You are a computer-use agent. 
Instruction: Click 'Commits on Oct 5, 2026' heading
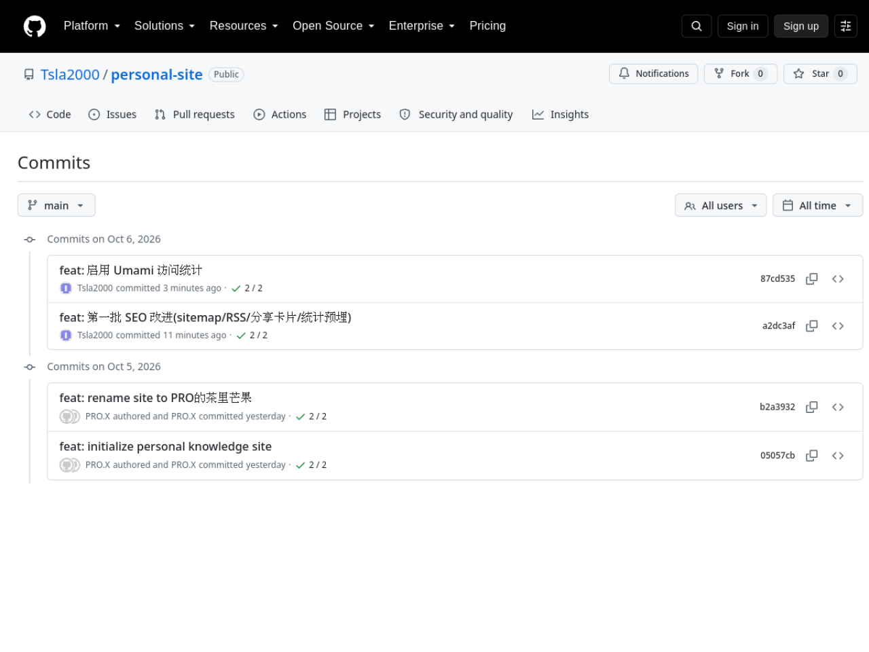coord(104,367)
